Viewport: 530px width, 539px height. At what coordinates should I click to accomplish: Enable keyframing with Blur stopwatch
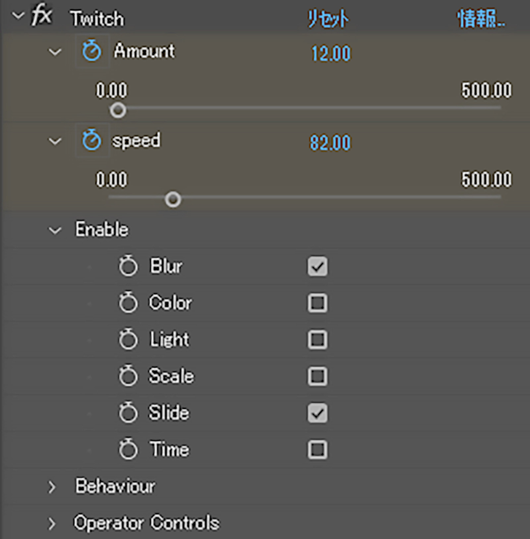tap(128, 266)
